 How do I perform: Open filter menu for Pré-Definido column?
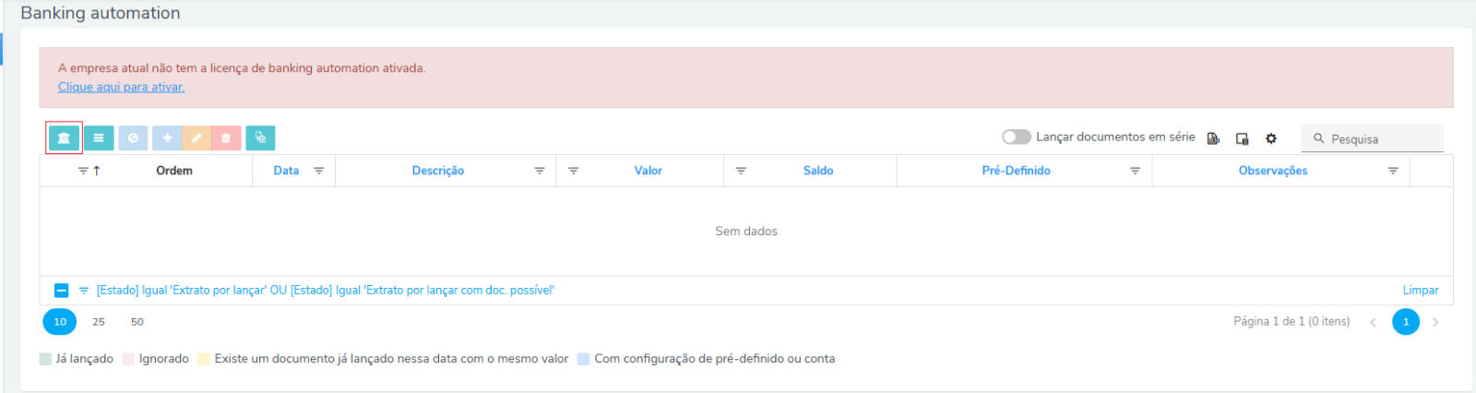coord(1135,171)
